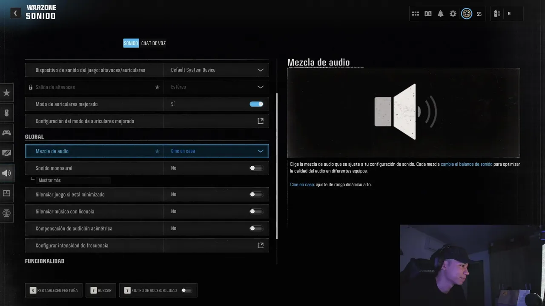The image size is (545, 306).
Task: Click the 'Dispositivo de sonido del juego' row label
Action: [90, 70]
